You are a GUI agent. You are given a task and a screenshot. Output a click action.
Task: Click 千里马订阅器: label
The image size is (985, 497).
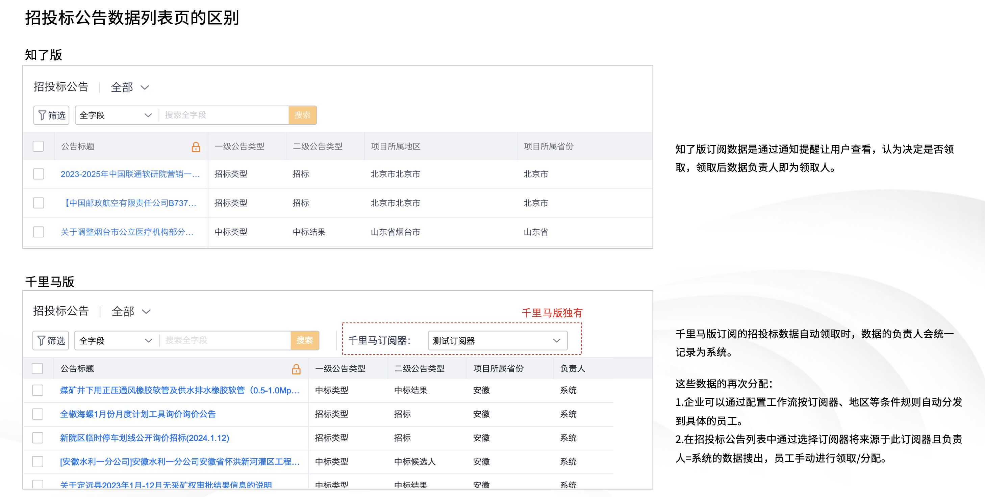379,340
